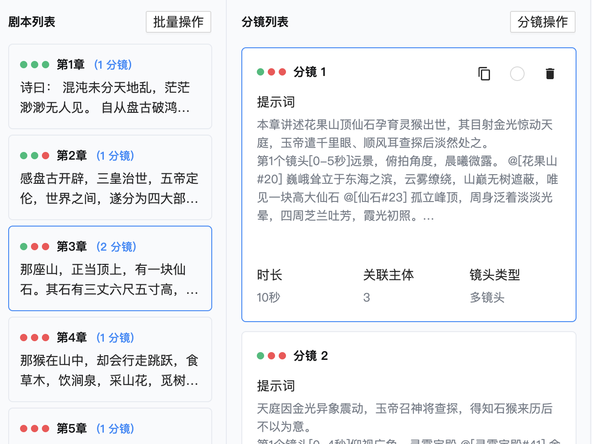
Task: Click the (1 分镜) link on 第5章
Action: tap(115, 428)
